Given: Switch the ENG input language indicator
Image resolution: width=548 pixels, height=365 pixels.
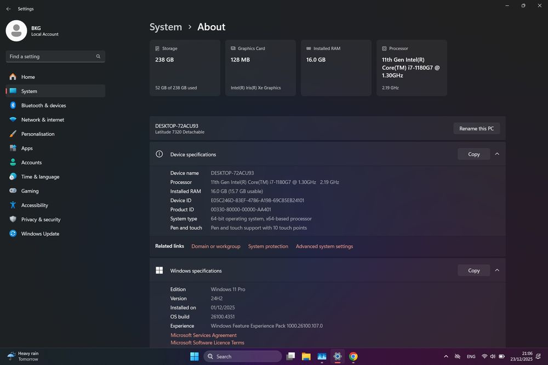Looking at the screenshot, I should click(x=471, y=356).
